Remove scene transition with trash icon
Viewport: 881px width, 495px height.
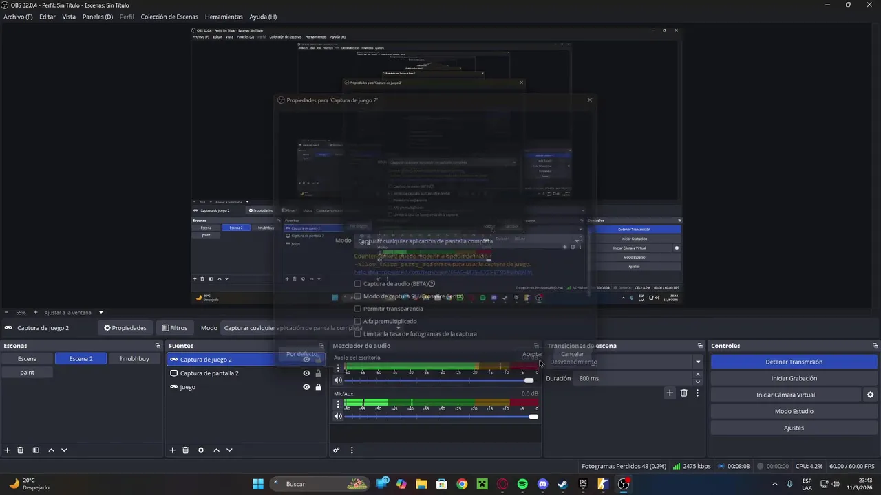point(683,393)
